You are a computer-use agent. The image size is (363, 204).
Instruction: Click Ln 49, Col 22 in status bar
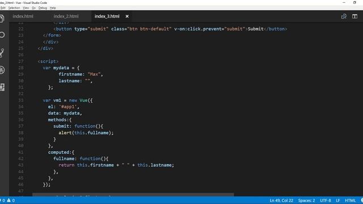tap(281, 201)
